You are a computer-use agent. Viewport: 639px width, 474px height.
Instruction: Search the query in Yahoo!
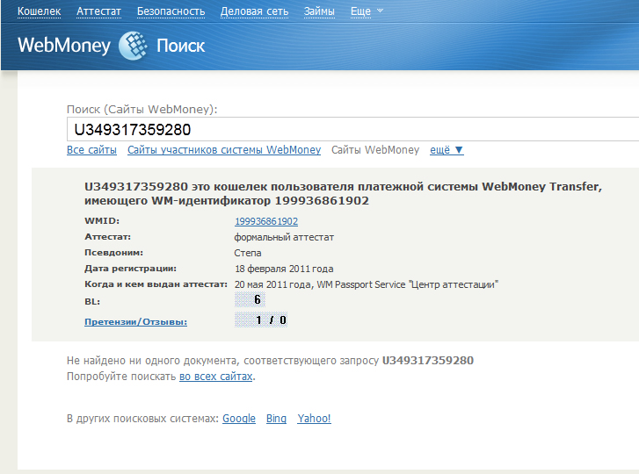click(314, 418)
